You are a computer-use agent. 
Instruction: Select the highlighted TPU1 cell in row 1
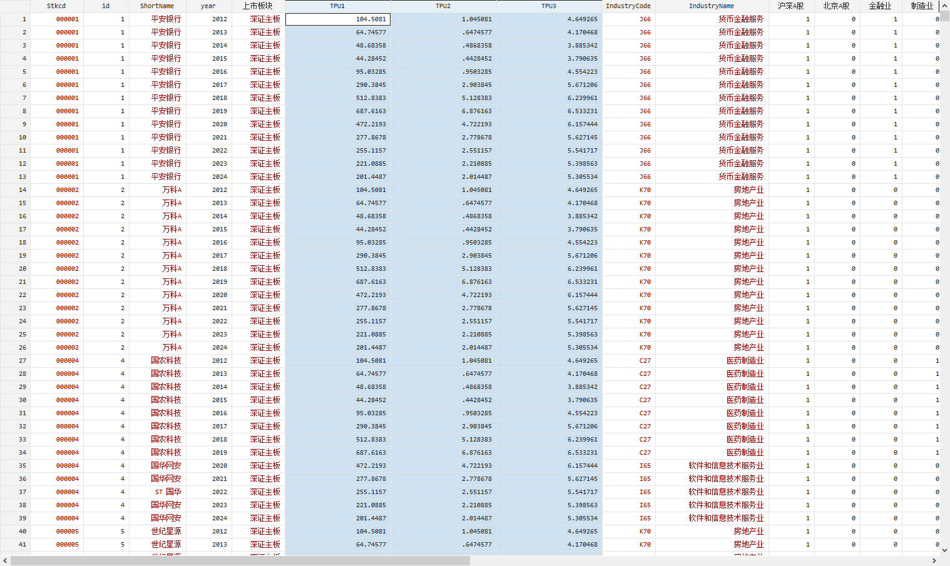click(338, 19)
